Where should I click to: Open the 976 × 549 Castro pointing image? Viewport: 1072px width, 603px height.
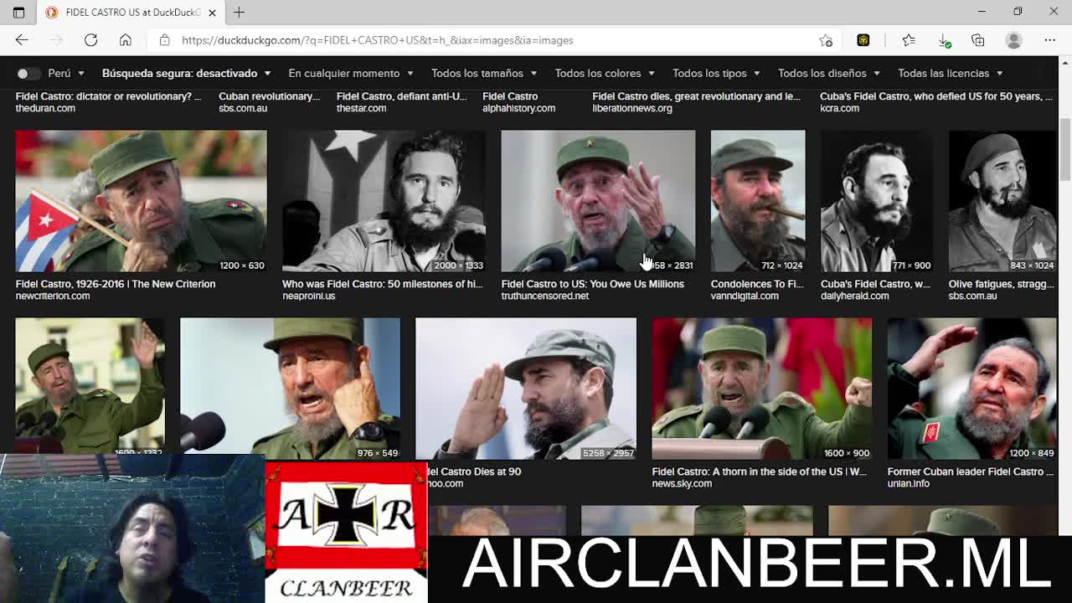pyautogui.click(x=290, y=389)
